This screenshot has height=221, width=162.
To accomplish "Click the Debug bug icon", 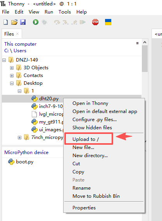I will [x=44, y=22].
